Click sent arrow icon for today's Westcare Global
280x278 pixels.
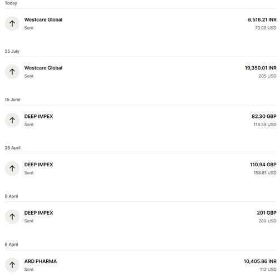(x=12, y=23)
